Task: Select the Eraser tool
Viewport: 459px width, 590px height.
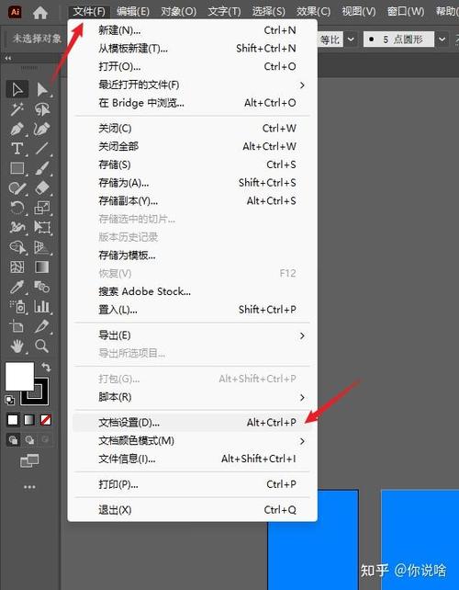Action: [42, 187]
